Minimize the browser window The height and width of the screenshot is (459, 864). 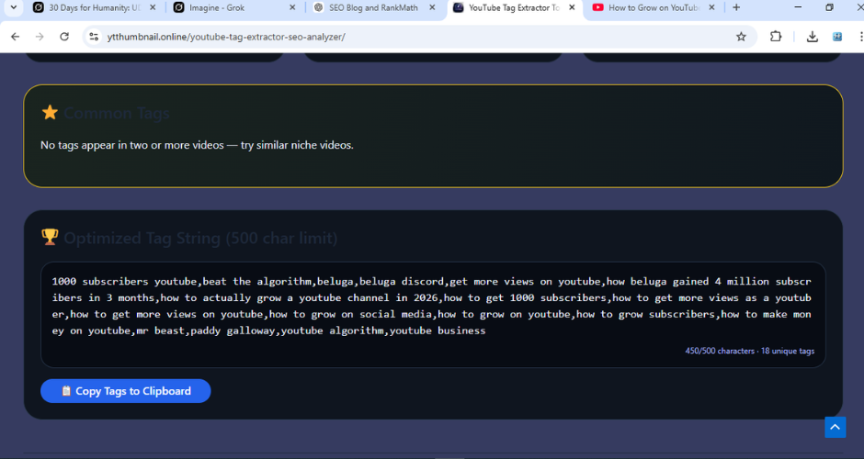click(799, 7)
